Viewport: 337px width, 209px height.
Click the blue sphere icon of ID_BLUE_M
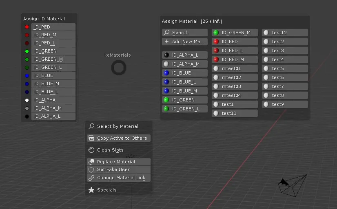166,91
